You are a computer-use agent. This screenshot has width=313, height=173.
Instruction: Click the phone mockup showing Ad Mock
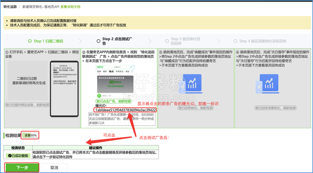tap(64, 89)
